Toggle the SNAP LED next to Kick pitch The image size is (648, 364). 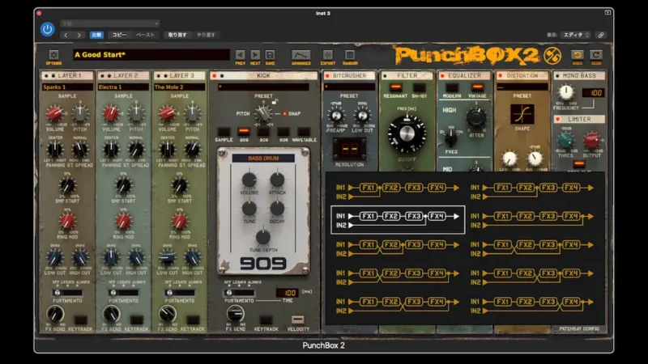(x=284, y=114)
